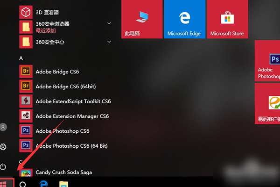280x187 pixels.
Task: Expand the 360安全中心 folder chevron
Action: coord(109,42)
